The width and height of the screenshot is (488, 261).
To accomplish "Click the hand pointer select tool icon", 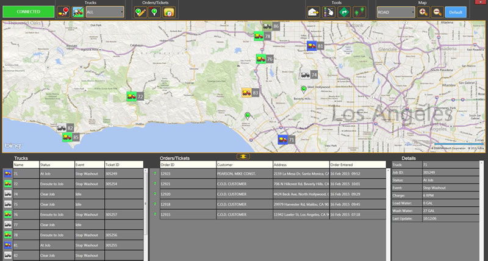I will (x=328, y=12).
